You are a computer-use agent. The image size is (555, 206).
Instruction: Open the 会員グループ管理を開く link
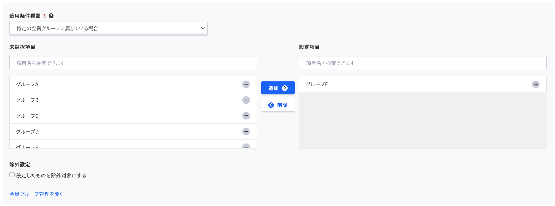click(x=36, y=194)
